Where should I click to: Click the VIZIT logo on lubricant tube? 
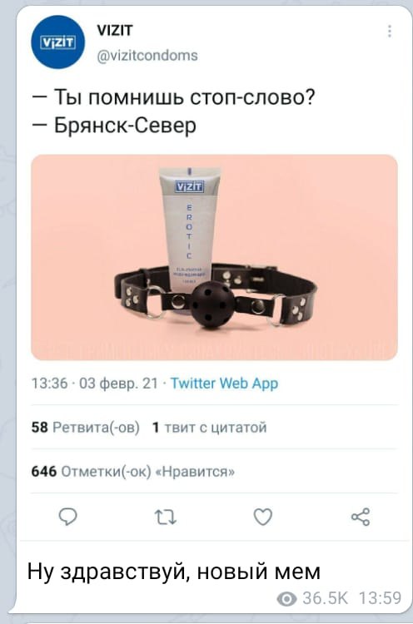(x=190, y=186)
